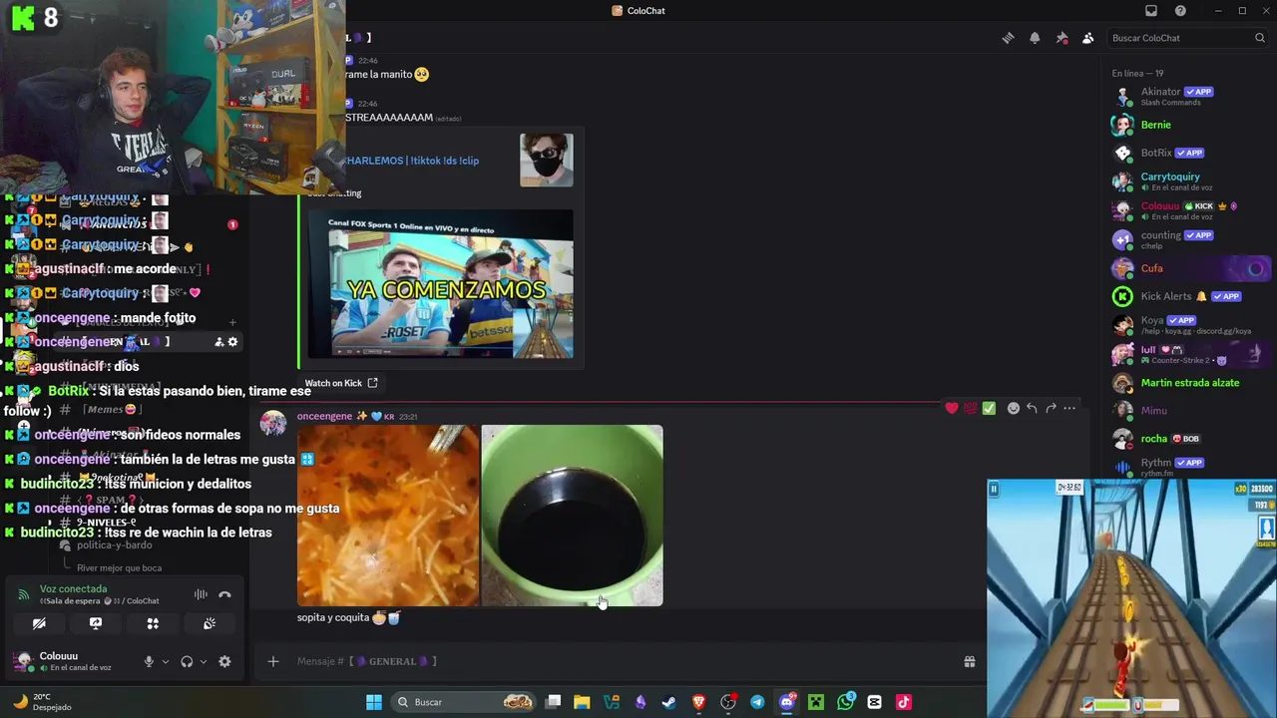The image size is (1277, 718).
Task: Turn on the camera
Action: pos(39,623)
